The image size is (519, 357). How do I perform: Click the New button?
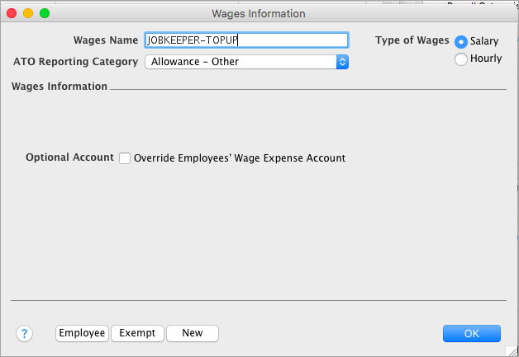(192, 333)
